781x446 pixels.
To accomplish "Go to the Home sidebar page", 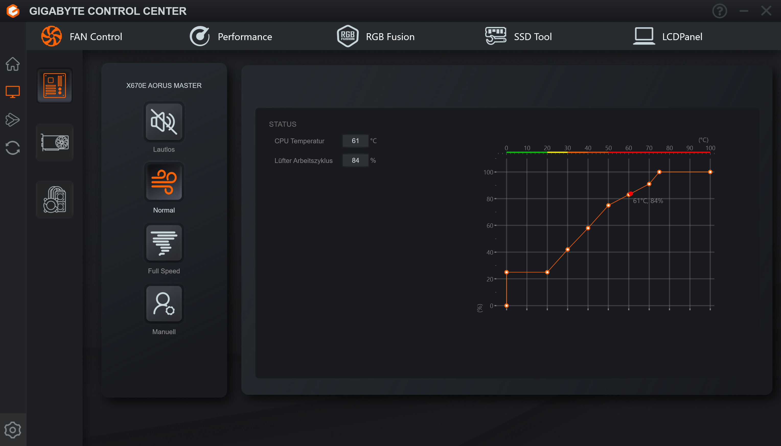I will [x=13, y=64].
